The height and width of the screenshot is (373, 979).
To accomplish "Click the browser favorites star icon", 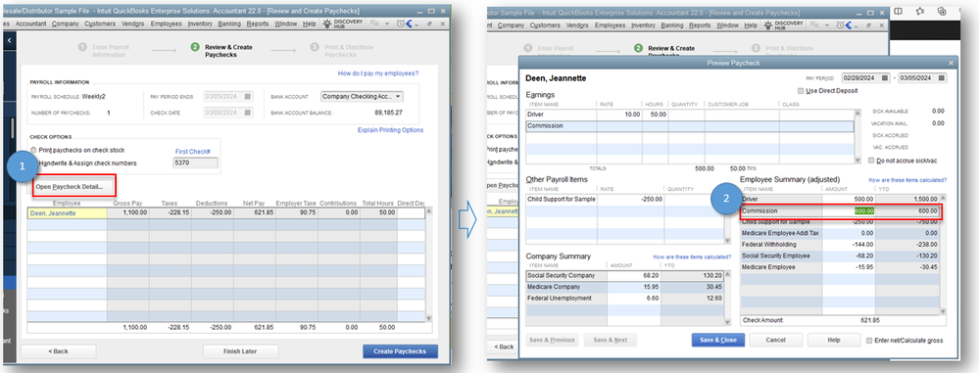I will coord(919,11).
